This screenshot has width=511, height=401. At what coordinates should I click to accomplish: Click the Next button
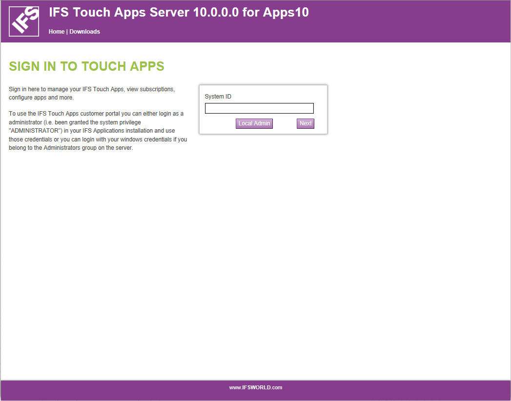(x=305, y=123)
